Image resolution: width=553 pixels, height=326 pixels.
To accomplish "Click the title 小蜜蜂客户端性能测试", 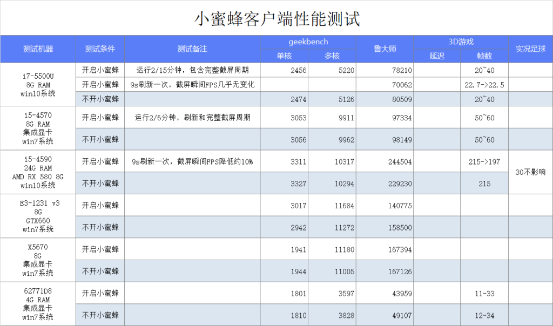I will pos(276,19).
